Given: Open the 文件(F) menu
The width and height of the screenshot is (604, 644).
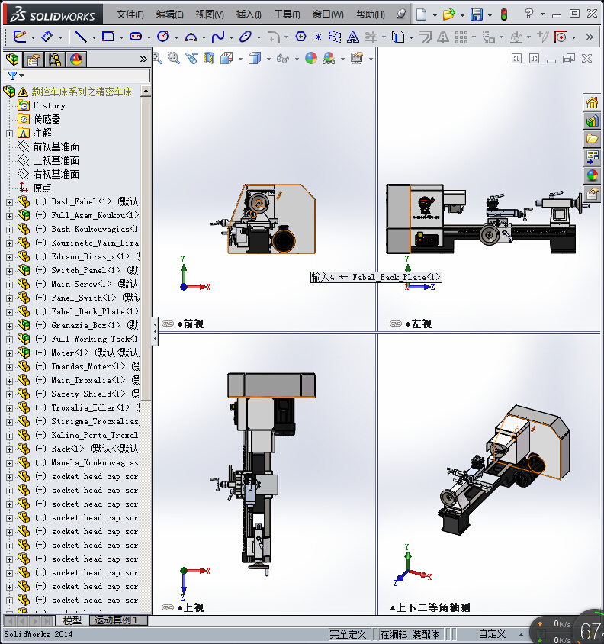Looking at the screenshot, I should (130, 14).
